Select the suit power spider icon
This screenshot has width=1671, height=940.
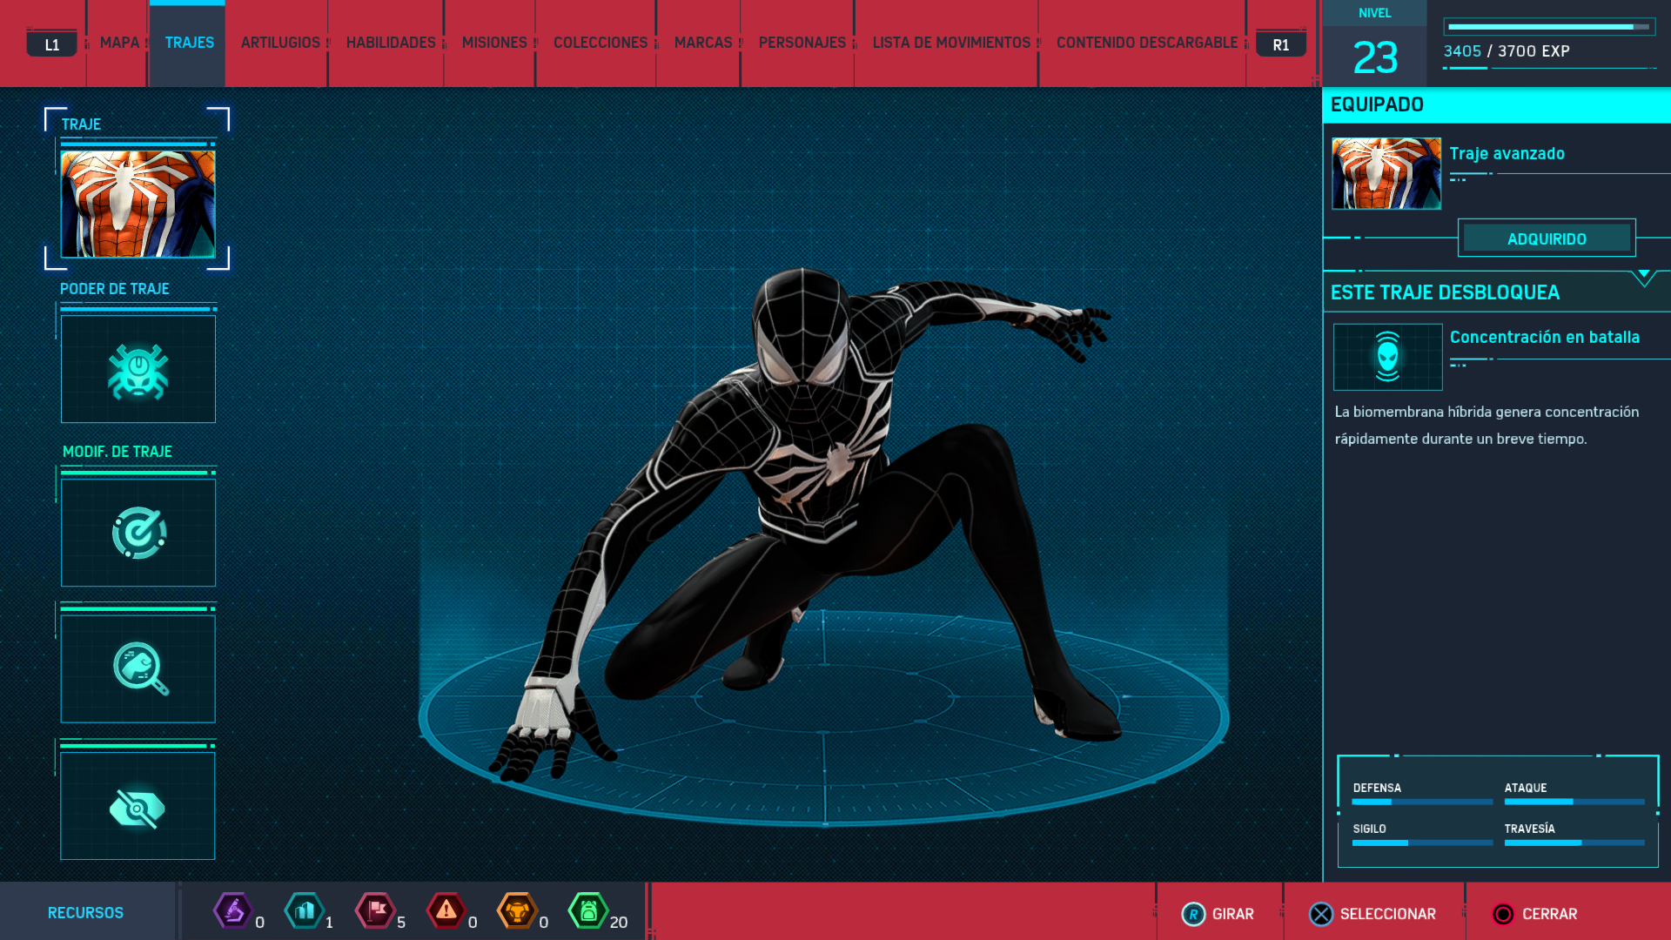pos(138,370)
